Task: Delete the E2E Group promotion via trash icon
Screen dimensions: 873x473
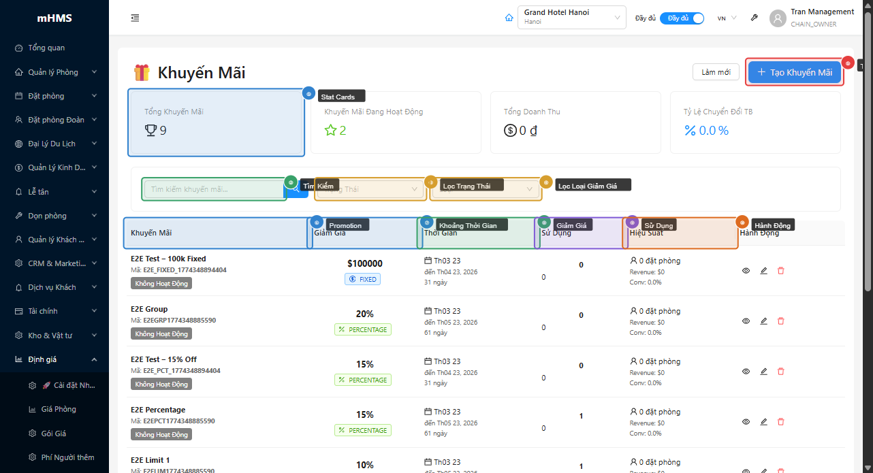Action: click(781, 321)
